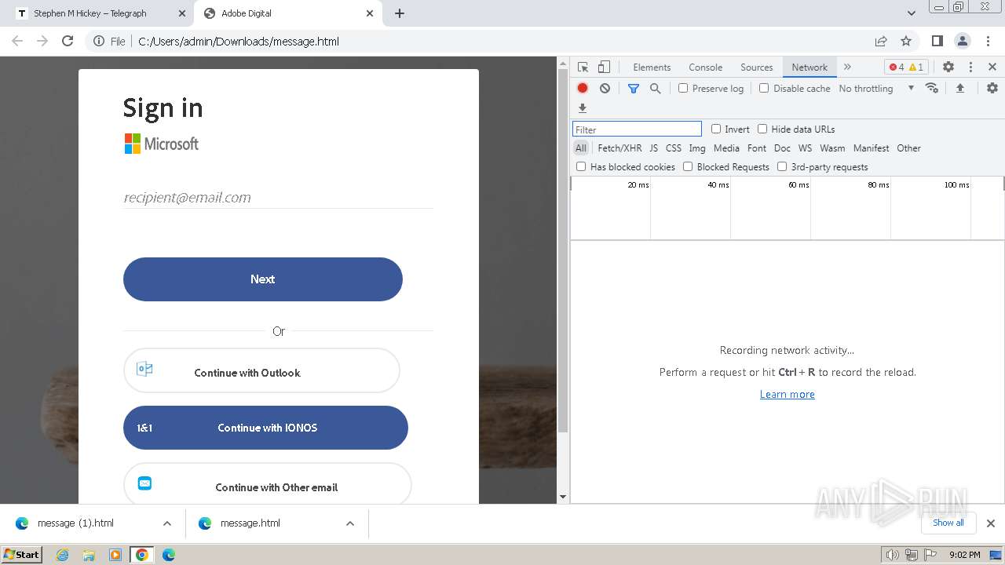Open network conditions wifi icon
Image resolution: width=1005 pixels, height=565 pixels.
[932, 88]
